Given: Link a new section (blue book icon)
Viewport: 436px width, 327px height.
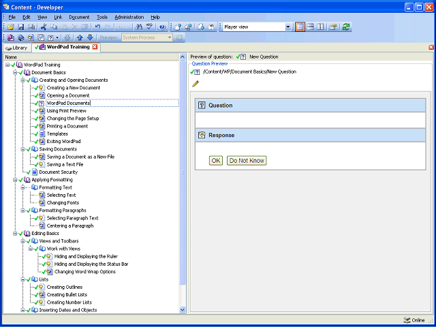Looking at the screenshot, I should tap(21, 37).
